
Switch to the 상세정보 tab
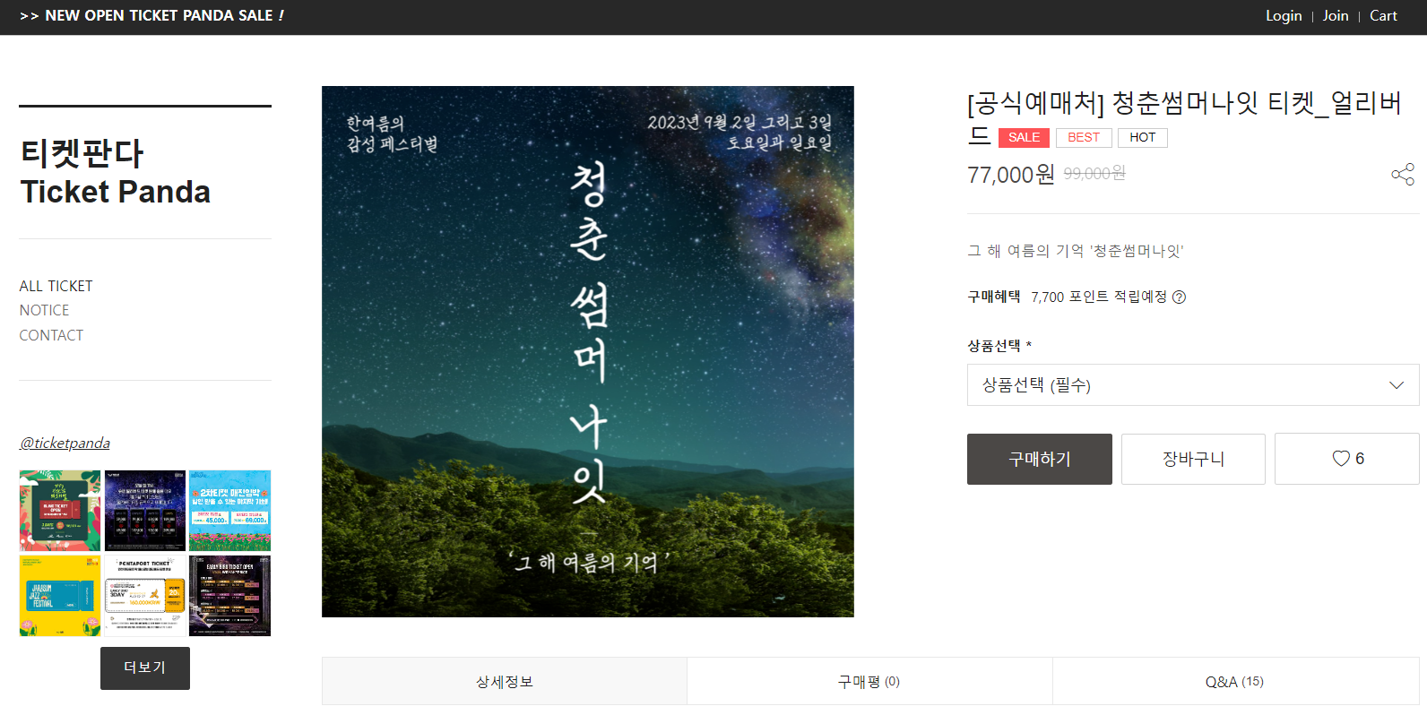point(505,682)
